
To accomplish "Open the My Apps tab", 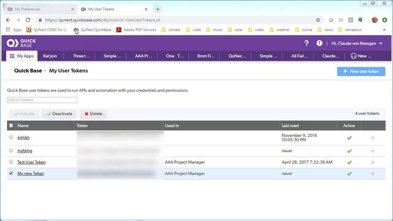I will pyautogui.click(x=22, y=56).
